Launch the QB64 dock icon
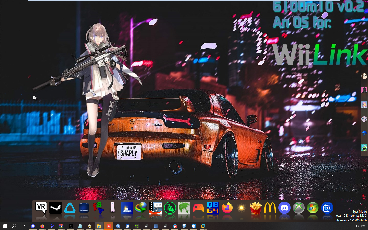Viewport: 368px width, 230px height. pyautogui.click(x=213, y=208)
